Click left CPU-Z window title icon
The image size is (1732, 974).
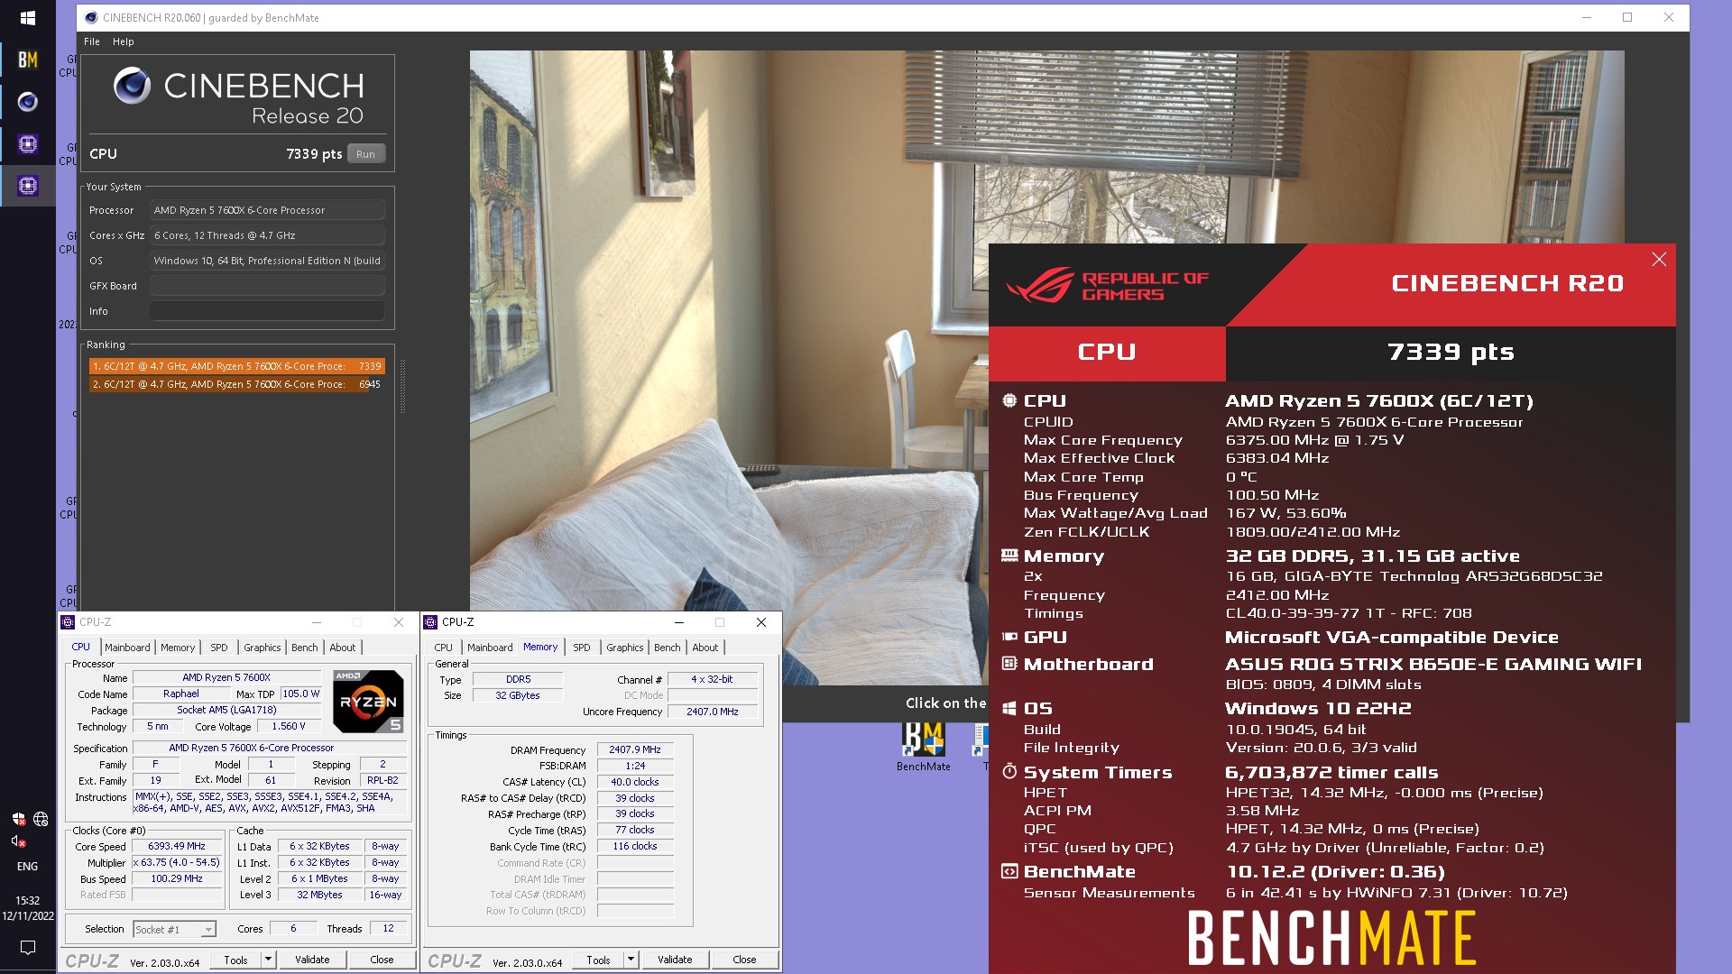coord(68,622)
